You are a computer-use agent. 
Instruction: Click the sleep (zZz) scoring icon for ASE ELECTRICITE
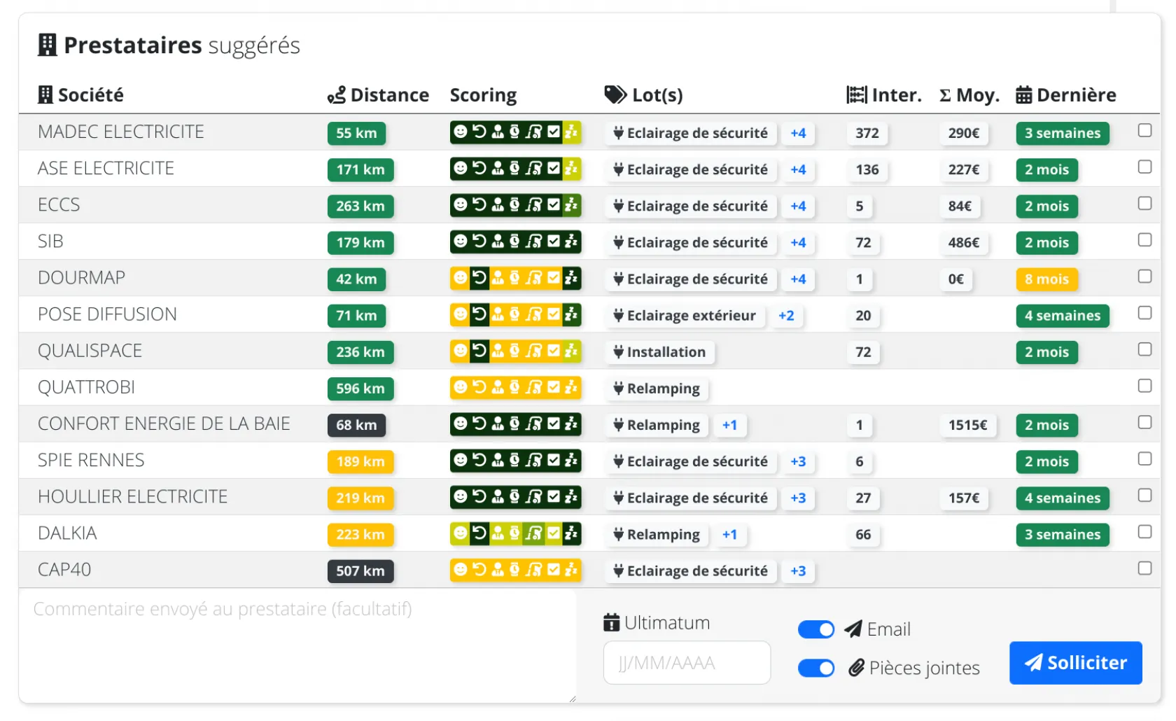(x=571, y=168)
